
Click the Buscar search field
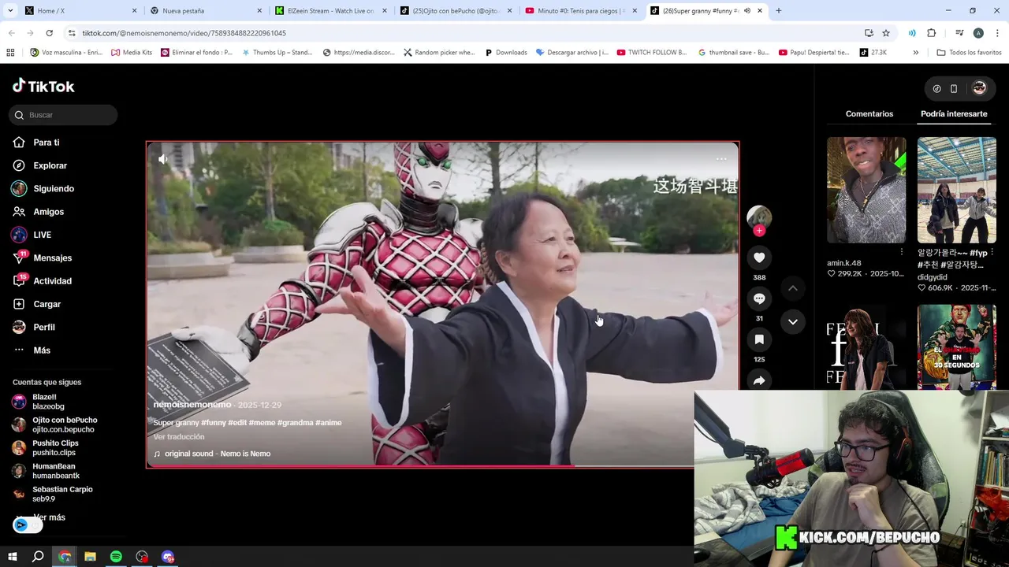[x=64, y=115]
